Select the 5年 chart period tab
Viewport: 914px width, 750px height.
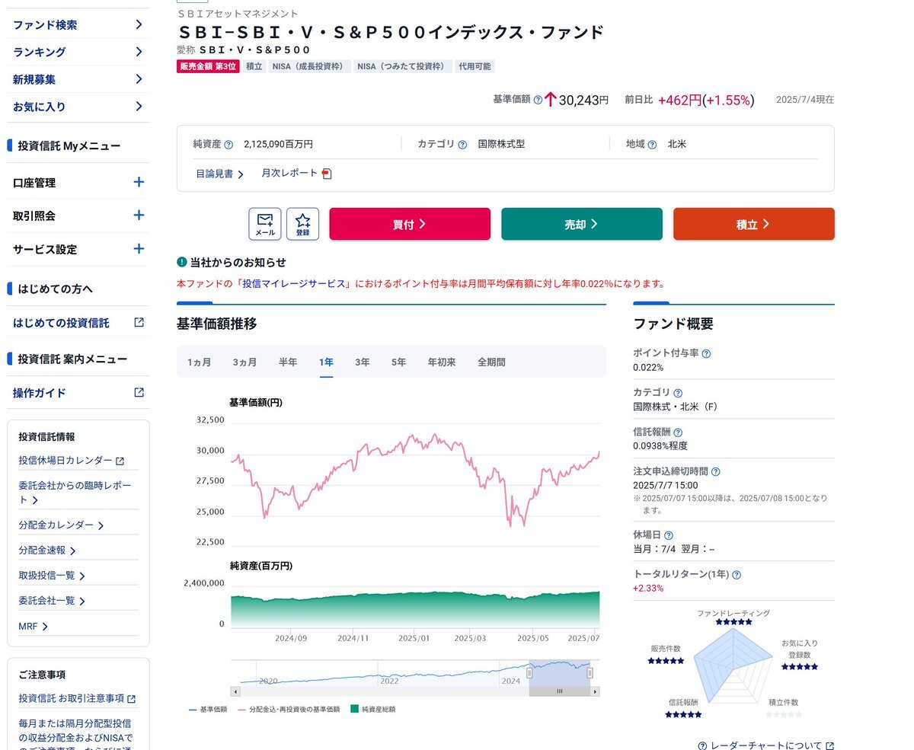click(399, 362)
